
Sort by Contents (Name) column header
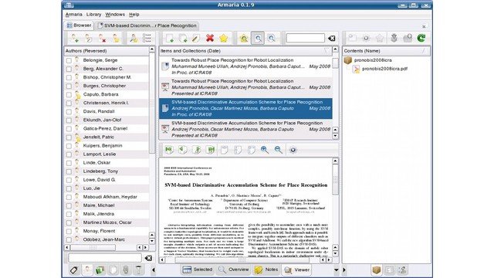pos(387,51)
